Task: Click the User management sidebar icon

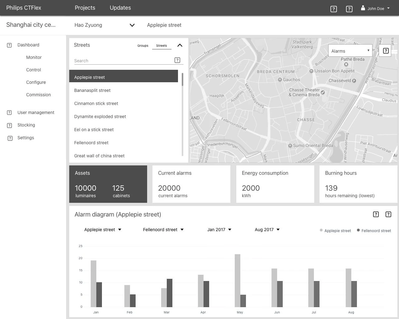Action: tap(9, 112)
